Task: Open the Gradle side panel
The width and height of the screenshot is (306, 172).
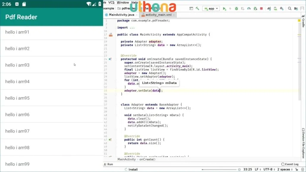Action: pos(303,21)
